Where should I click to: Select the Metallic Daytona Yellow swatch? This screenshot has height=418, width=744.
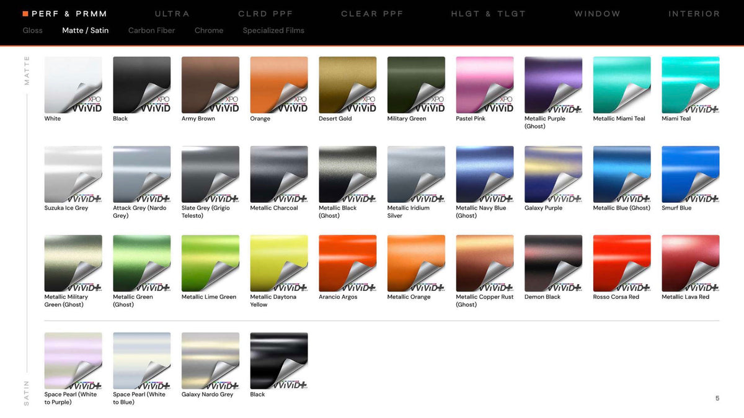[x=279, y=263]
